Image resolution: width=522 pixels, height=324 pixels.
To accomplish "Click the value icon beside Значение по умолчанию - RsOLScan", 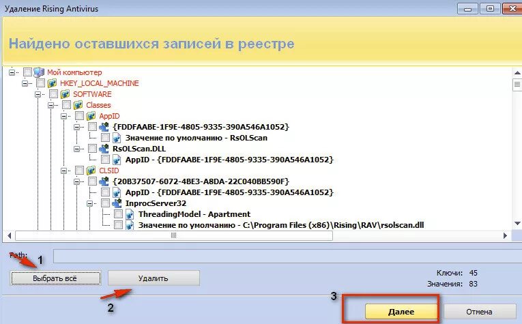I will coord(117,138).
